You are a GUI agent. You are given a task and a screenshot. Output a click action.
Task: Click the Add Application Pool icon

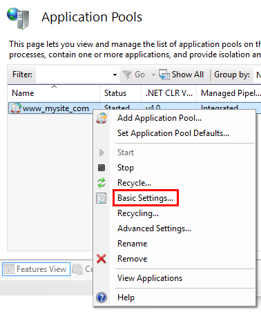101,118
